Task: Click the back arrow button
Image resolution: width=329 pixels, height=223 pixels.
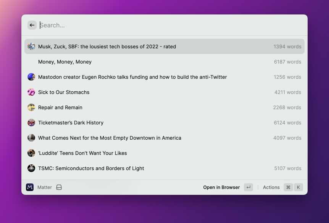Action: [x=32, y=25]
